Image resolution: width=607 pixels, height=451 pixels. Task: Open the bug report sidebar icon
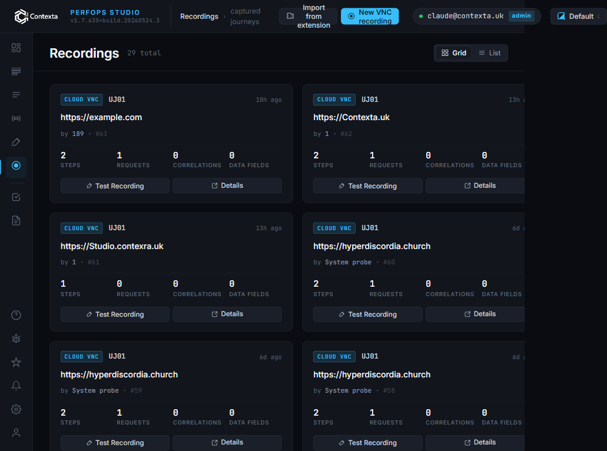tap(16, 339)
